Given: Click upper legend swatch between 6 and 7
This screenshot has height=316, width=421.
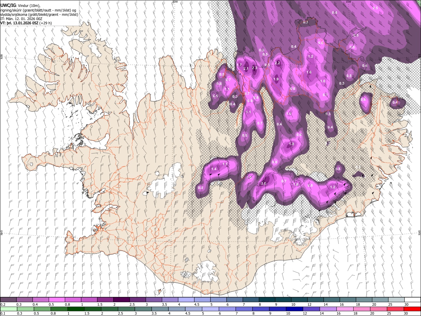Looking at the screenshot, I should point(235,300).
